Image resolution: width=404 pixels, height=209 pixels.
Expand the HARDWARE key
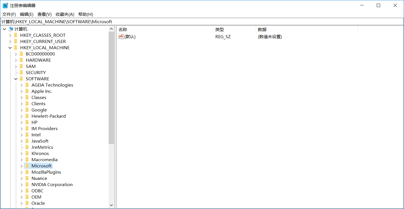pos(16,60)
